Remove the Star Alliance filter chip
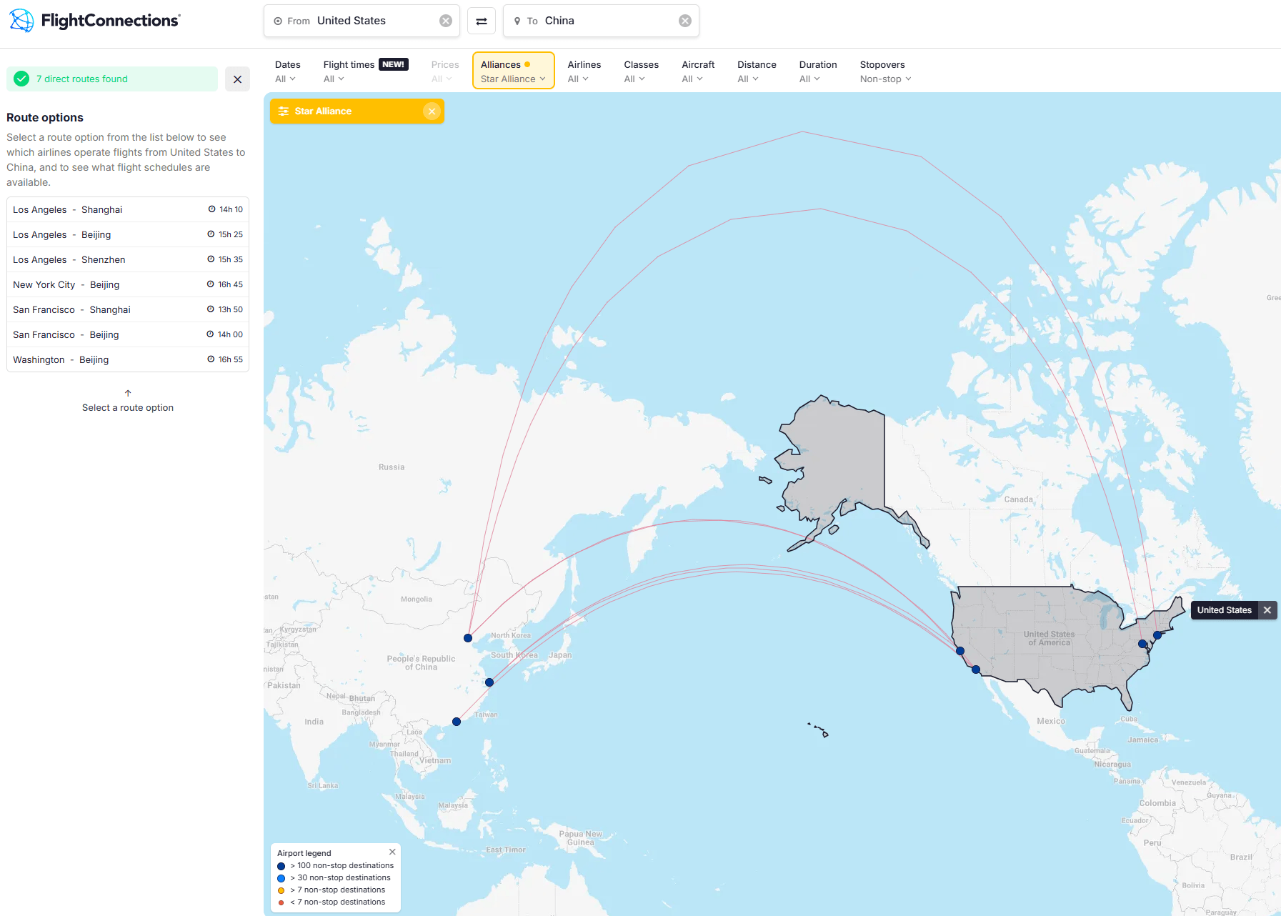This screenshot has height=916, width=1281. click(x=432, y=111)
